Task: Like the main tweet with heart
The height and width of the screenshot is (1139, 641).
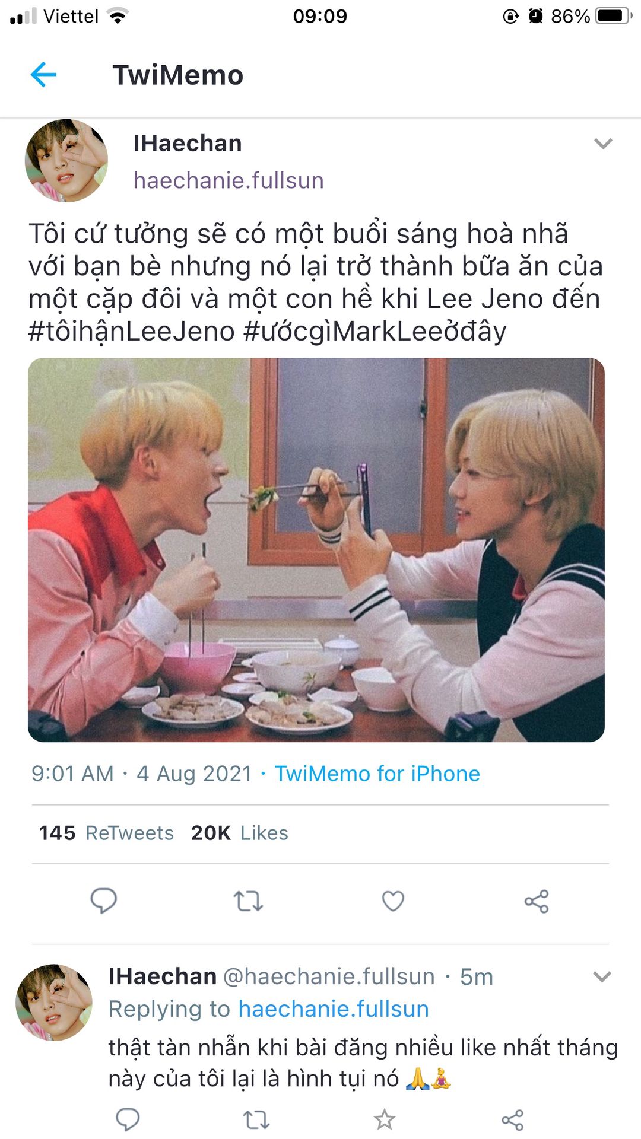Action: 393,901
